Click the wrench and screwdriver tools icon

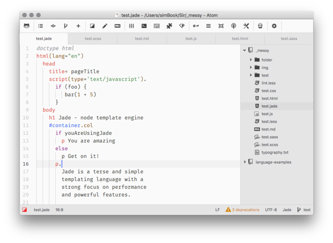(x=246, y=26)
